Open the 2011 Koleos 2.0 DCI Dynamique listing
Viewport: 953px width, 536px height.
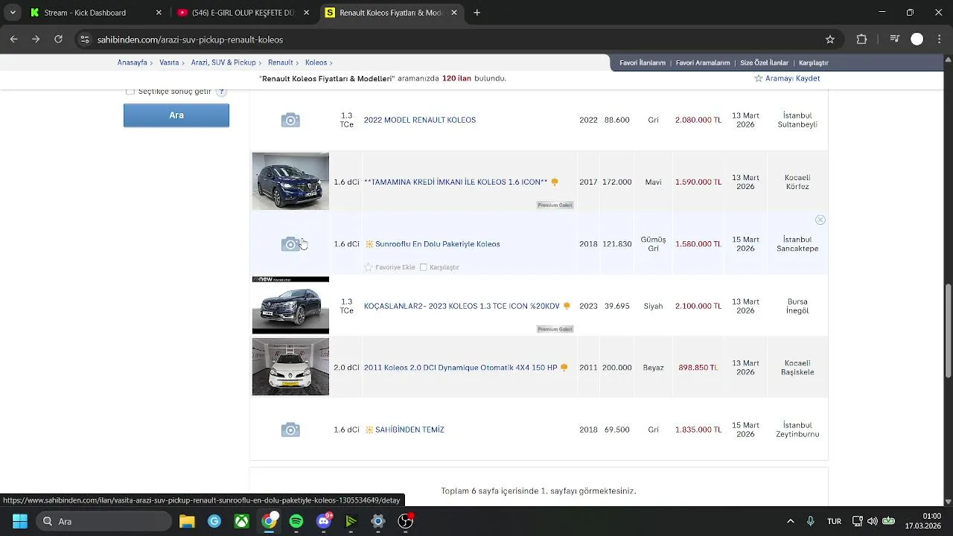pos(460,368)
